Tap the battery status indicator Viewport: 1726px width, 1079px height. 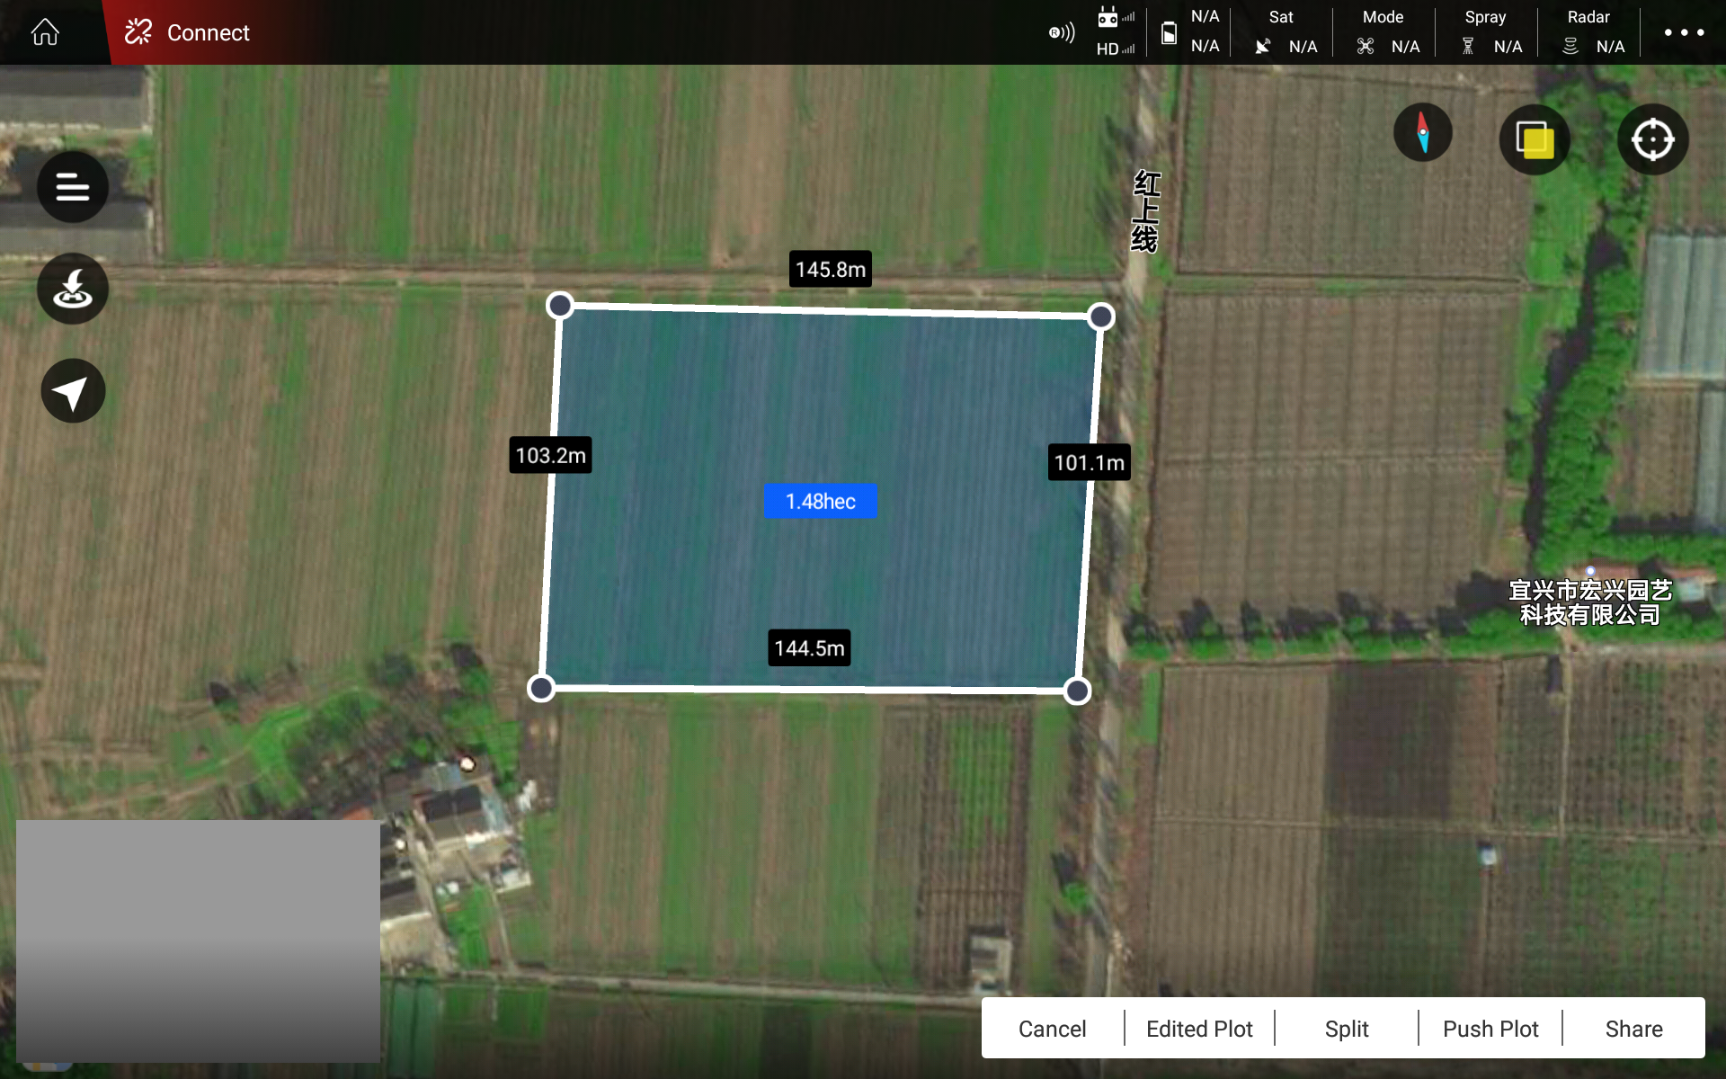tap(1169, 33)
